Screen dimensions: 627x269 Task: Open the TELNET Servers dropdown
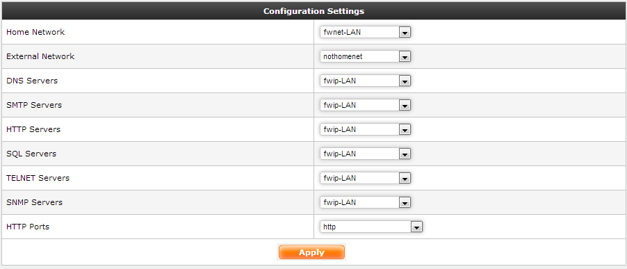(365, 178)
